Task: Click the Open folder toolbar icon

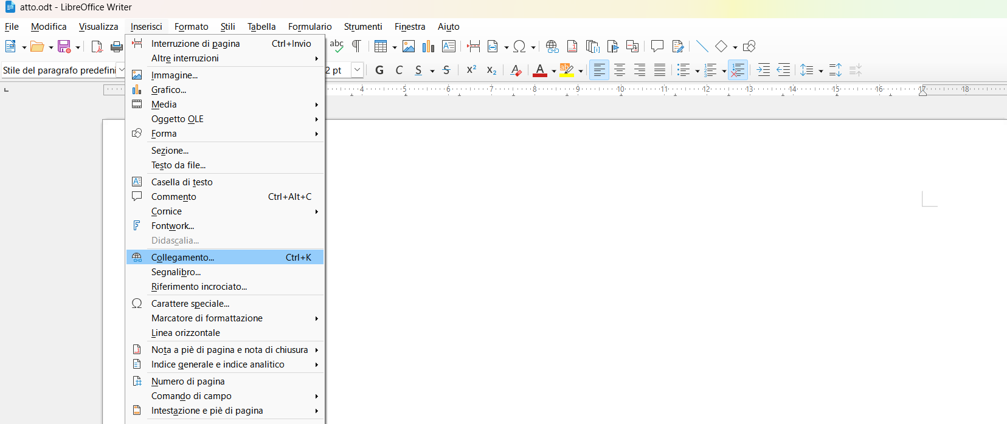Action: point(37,46)
